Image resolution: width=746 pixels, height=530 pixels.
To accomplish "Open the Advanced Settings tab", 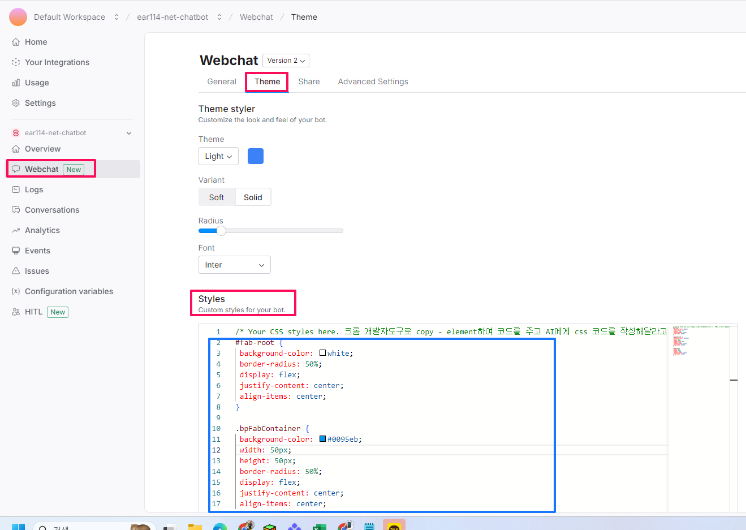I will pos(373,81).
